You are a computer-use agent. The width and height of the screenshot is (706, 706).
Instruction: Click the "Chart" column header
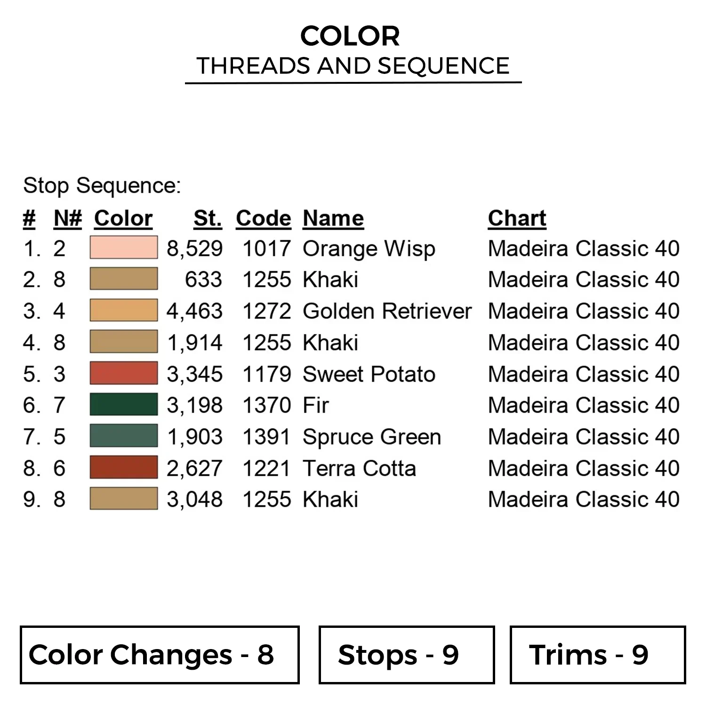(x=517, y=218)
